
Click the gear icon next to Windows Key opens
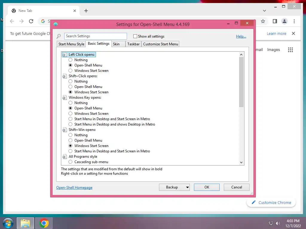coord(65,98)
